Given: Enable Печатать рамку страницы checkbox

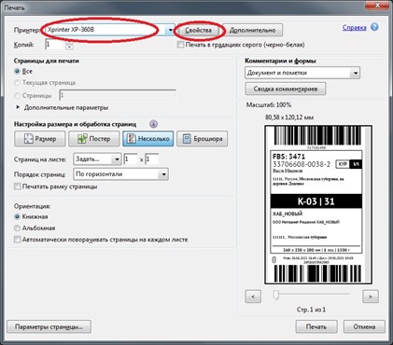Looking at the screenshot, I should pyautogui.click(x=18, y=186).
